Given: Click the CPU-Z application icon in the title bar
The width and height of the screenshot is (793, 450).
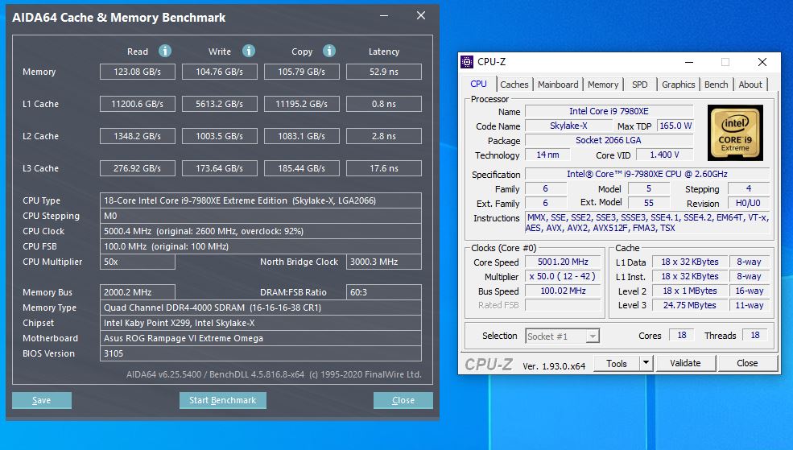Looking at the screenshot, I should [x=467, y=62].
